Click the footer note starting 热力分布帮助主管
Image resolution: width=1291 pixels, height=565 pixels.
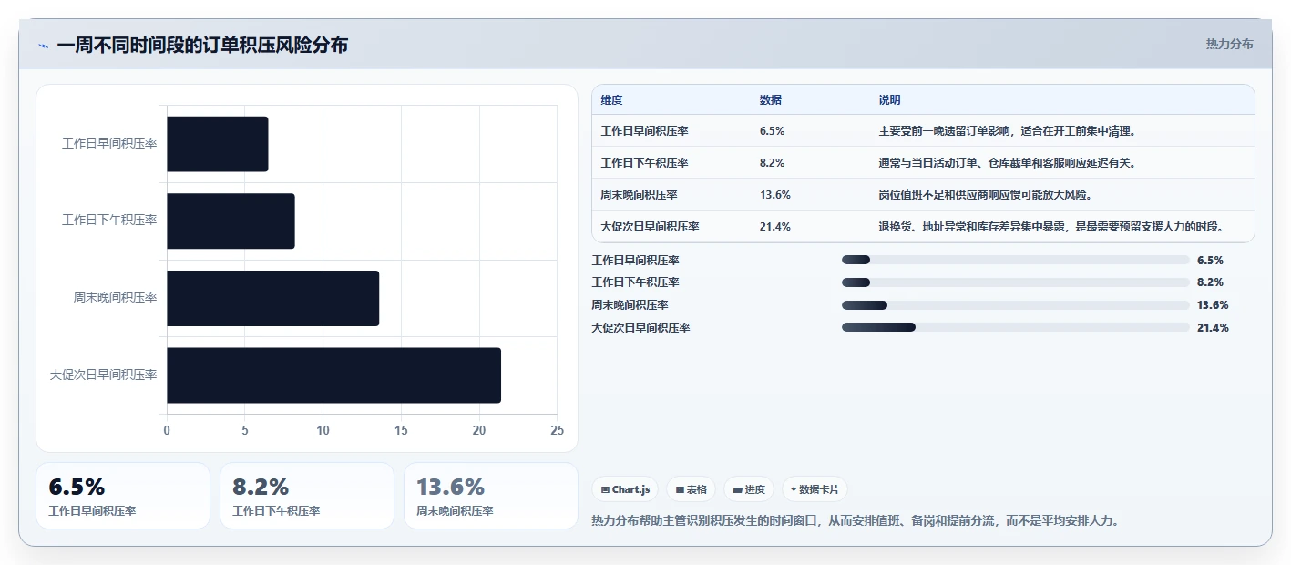(x=855, y=521)
